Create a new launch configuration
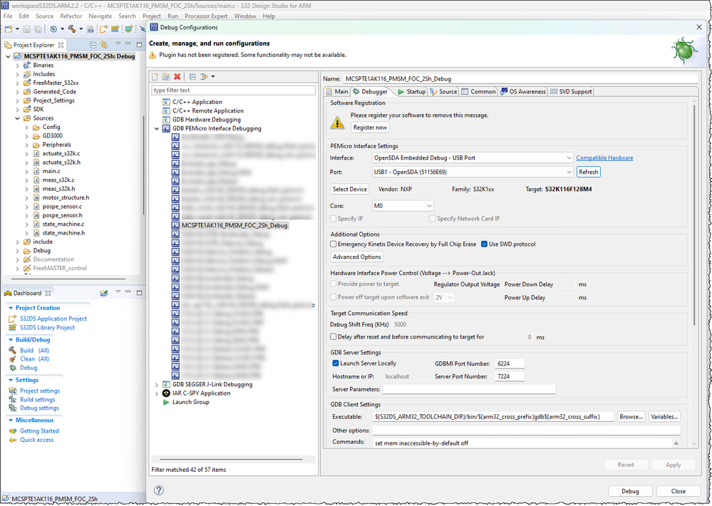712x506 pixels. point(155,76)
